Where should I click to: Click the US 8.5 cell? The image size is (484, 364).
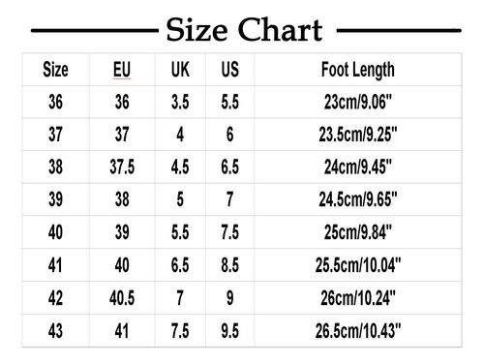click(x=230, y=265)
